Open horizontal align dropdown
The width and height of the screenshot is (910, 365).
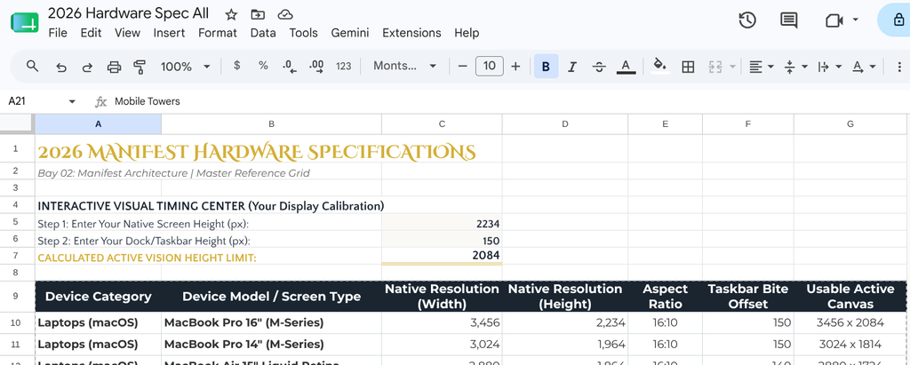pos(761,67)
